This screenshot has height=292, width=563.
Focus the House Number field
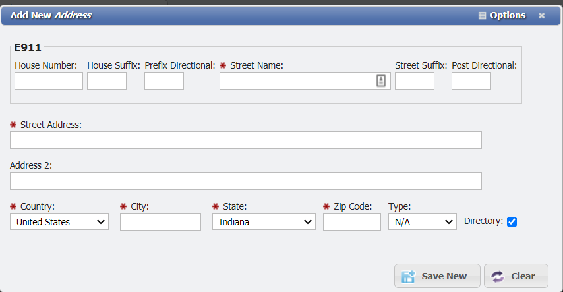click(49, 81)
